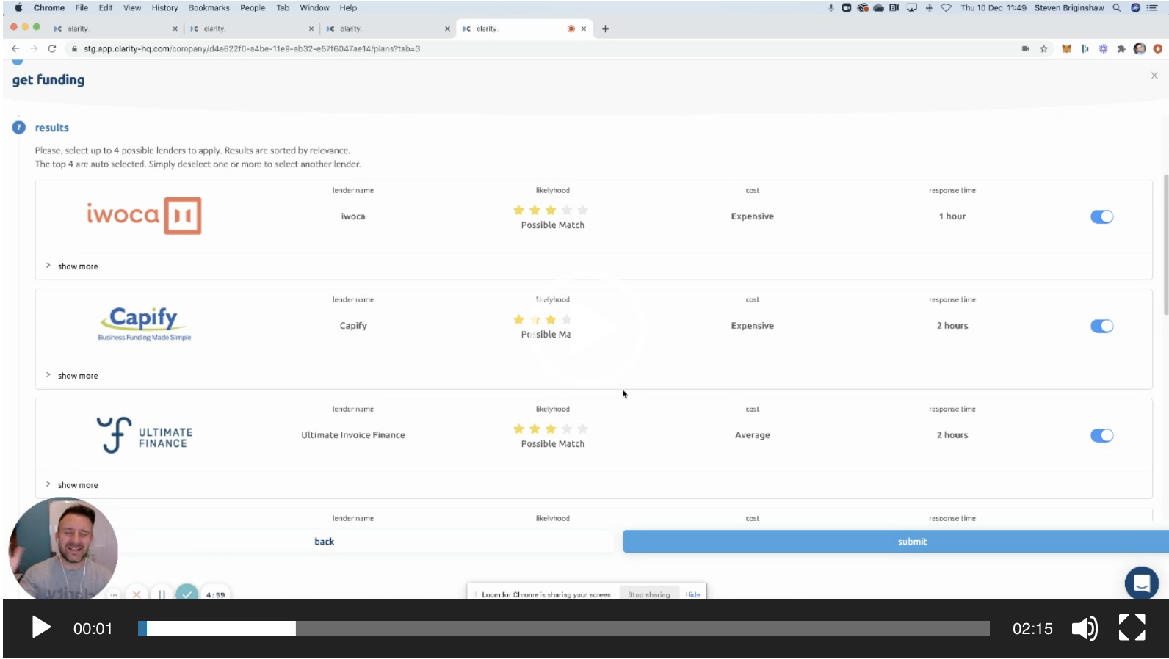1169x659 pixels.
Task: Open the Window menu
Action: coord(314,7)
